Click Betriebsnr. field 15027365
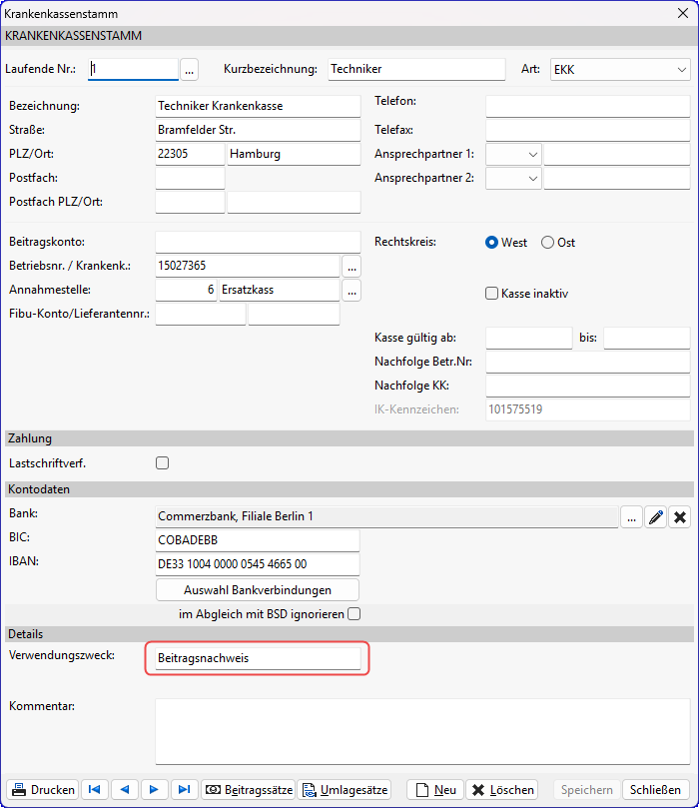The height and width of the screenshot is (808, 699). pyautogui.click(x=248, y=266)
